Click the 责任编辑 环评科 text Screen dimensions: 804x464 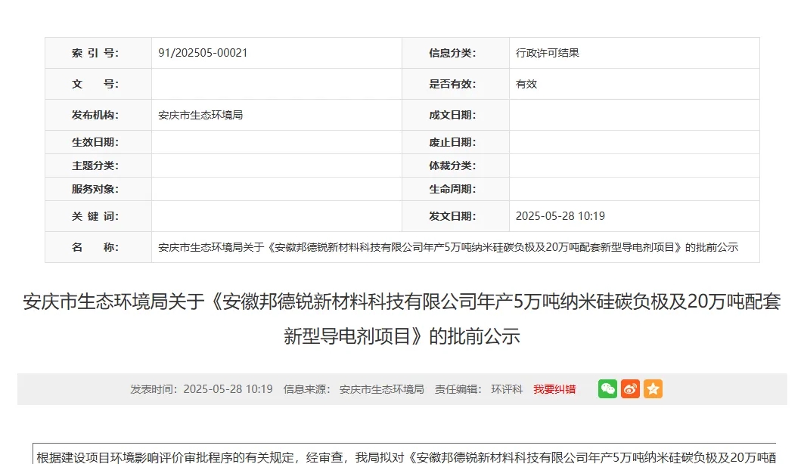click(x=479, y=389)
